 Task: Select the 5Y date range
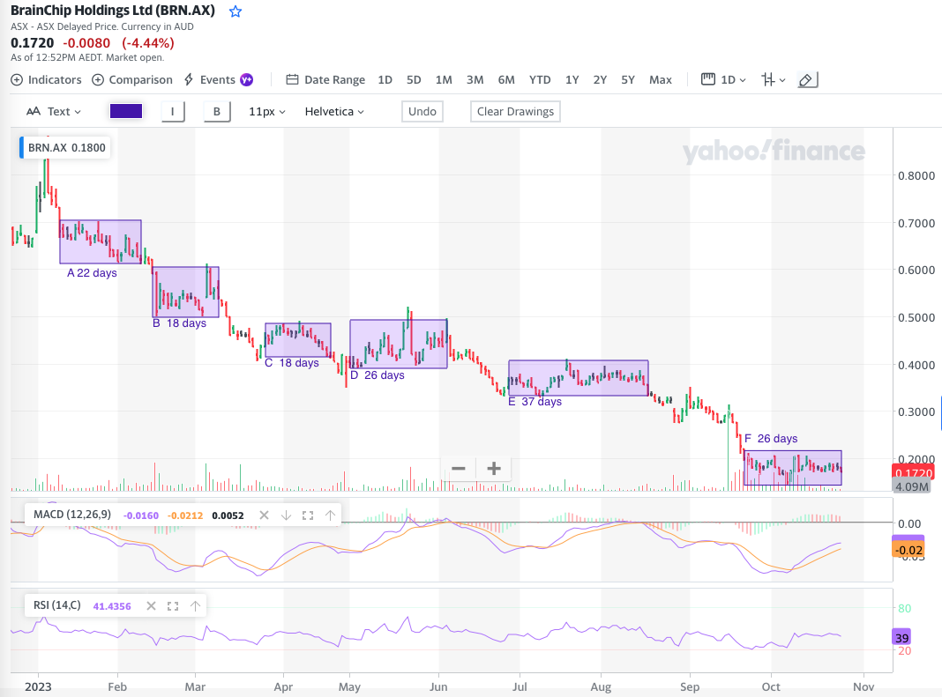tap(628, 80)
